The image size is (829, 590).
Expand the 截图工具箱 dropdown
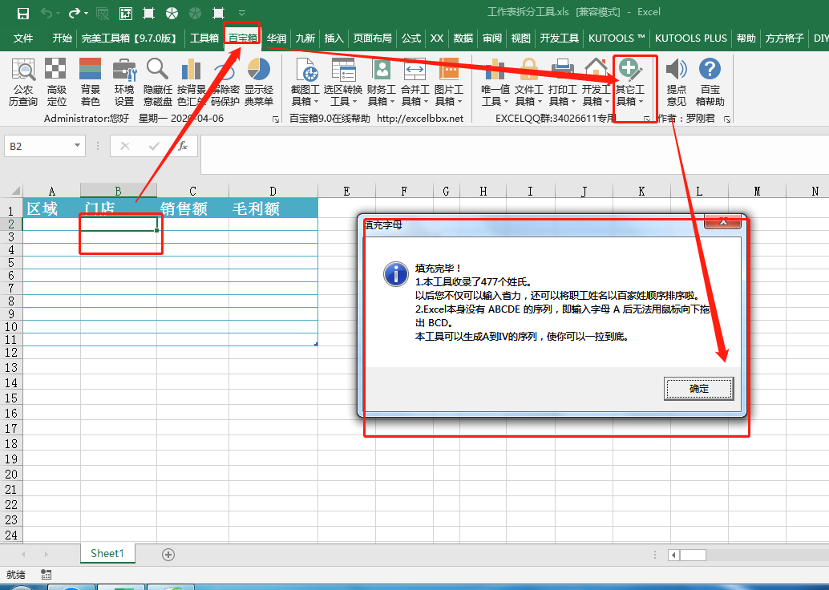coord(305,83)
